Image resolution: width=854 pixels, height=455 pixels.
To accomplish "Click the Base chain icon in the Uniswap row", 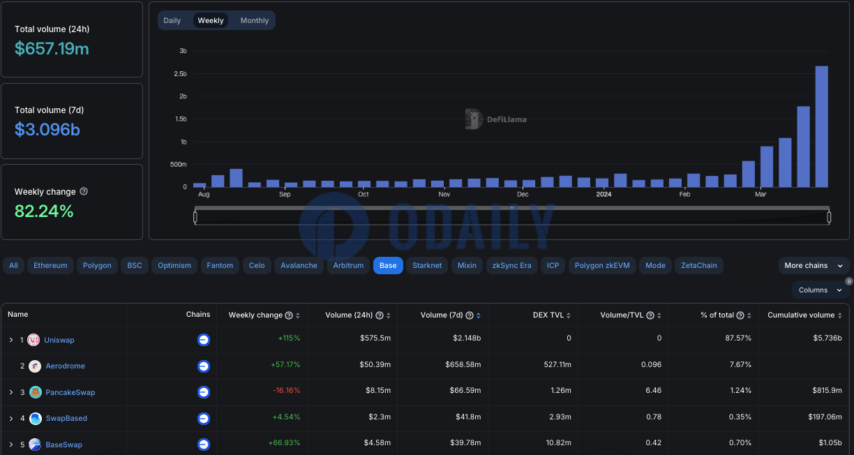I will (x=204, y=340).
